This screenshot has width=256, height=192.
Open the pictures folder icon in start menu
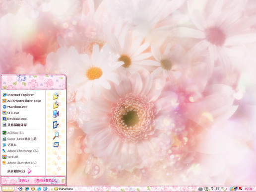point(56,105)
